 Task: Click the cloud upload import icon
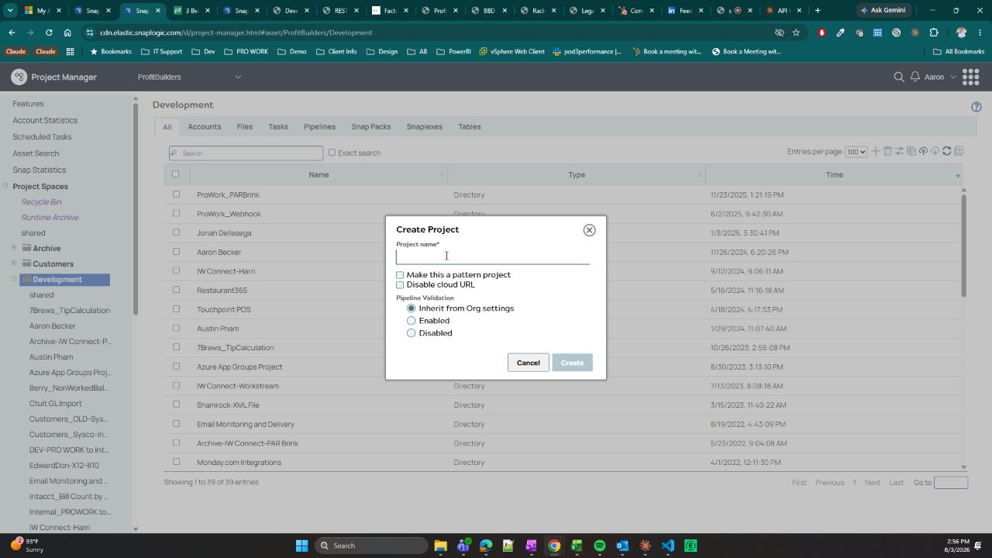[923, 151]
